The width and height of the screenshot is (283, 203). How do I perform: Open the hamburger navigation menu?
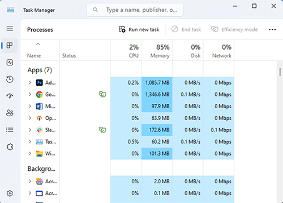tap(10, 29)
